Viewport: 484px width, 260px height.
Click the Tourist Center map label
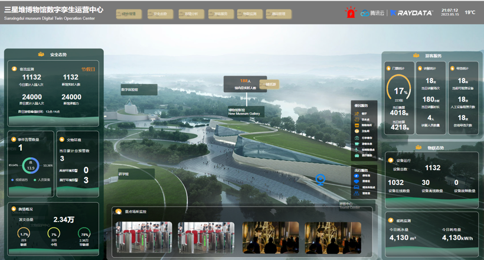coord(356,206)
